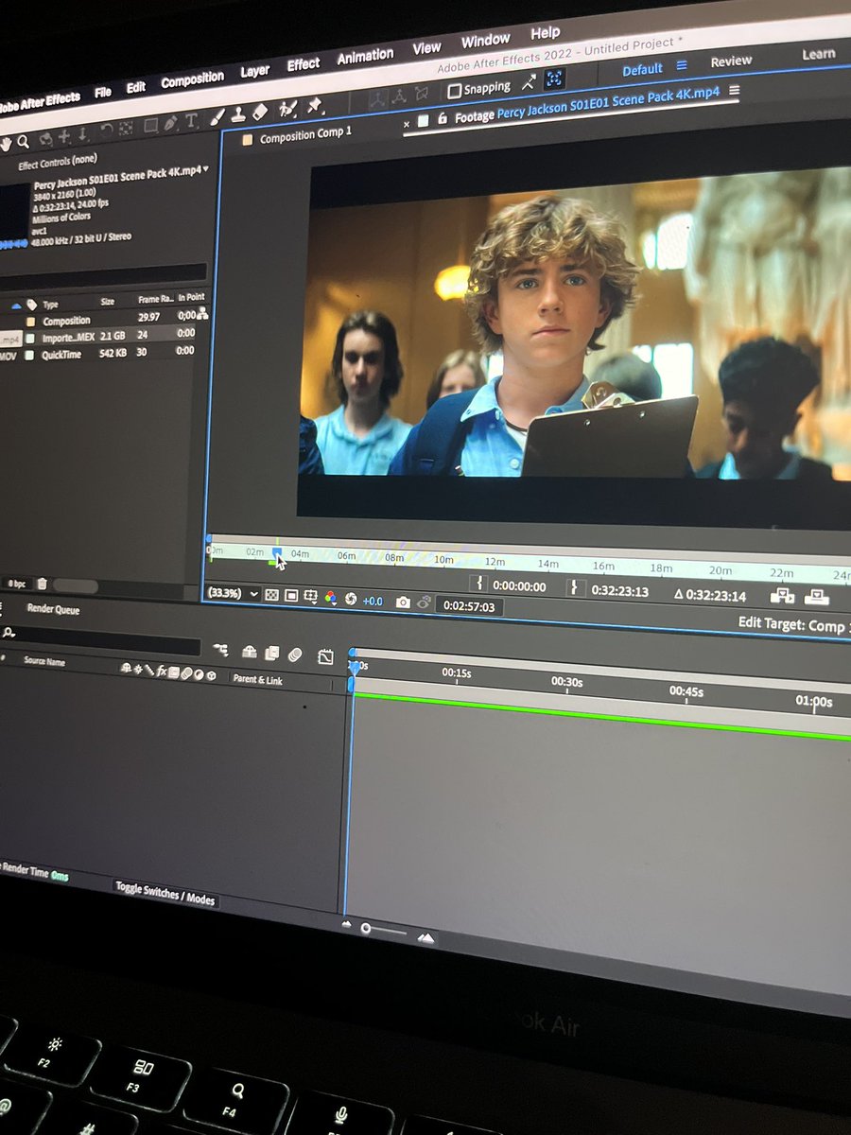Select the Puppet Pin tool
This screenshot has width=851, height=1135.
(x=315, y=104)
